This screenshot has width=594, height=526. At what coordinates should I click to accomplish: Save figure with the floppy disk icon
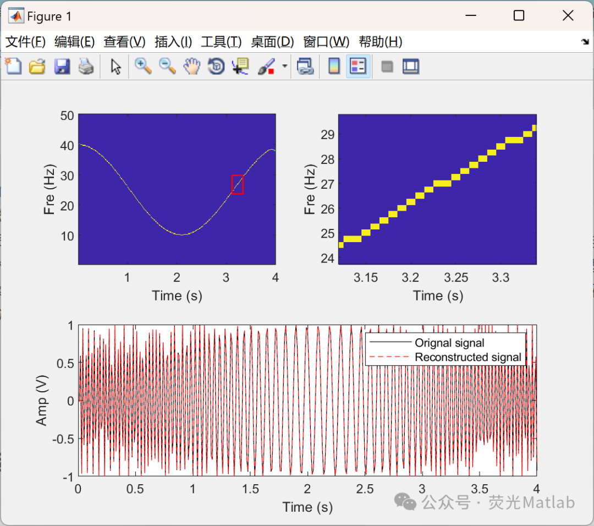pyautogui.click(x=62, y=67)
